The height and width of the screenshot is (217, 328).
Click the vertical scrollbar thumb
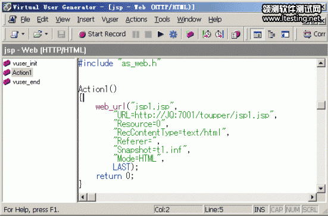point(321,105)
